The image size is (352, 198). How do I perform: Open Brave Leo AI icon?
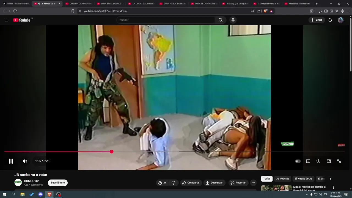pos(337,11)
